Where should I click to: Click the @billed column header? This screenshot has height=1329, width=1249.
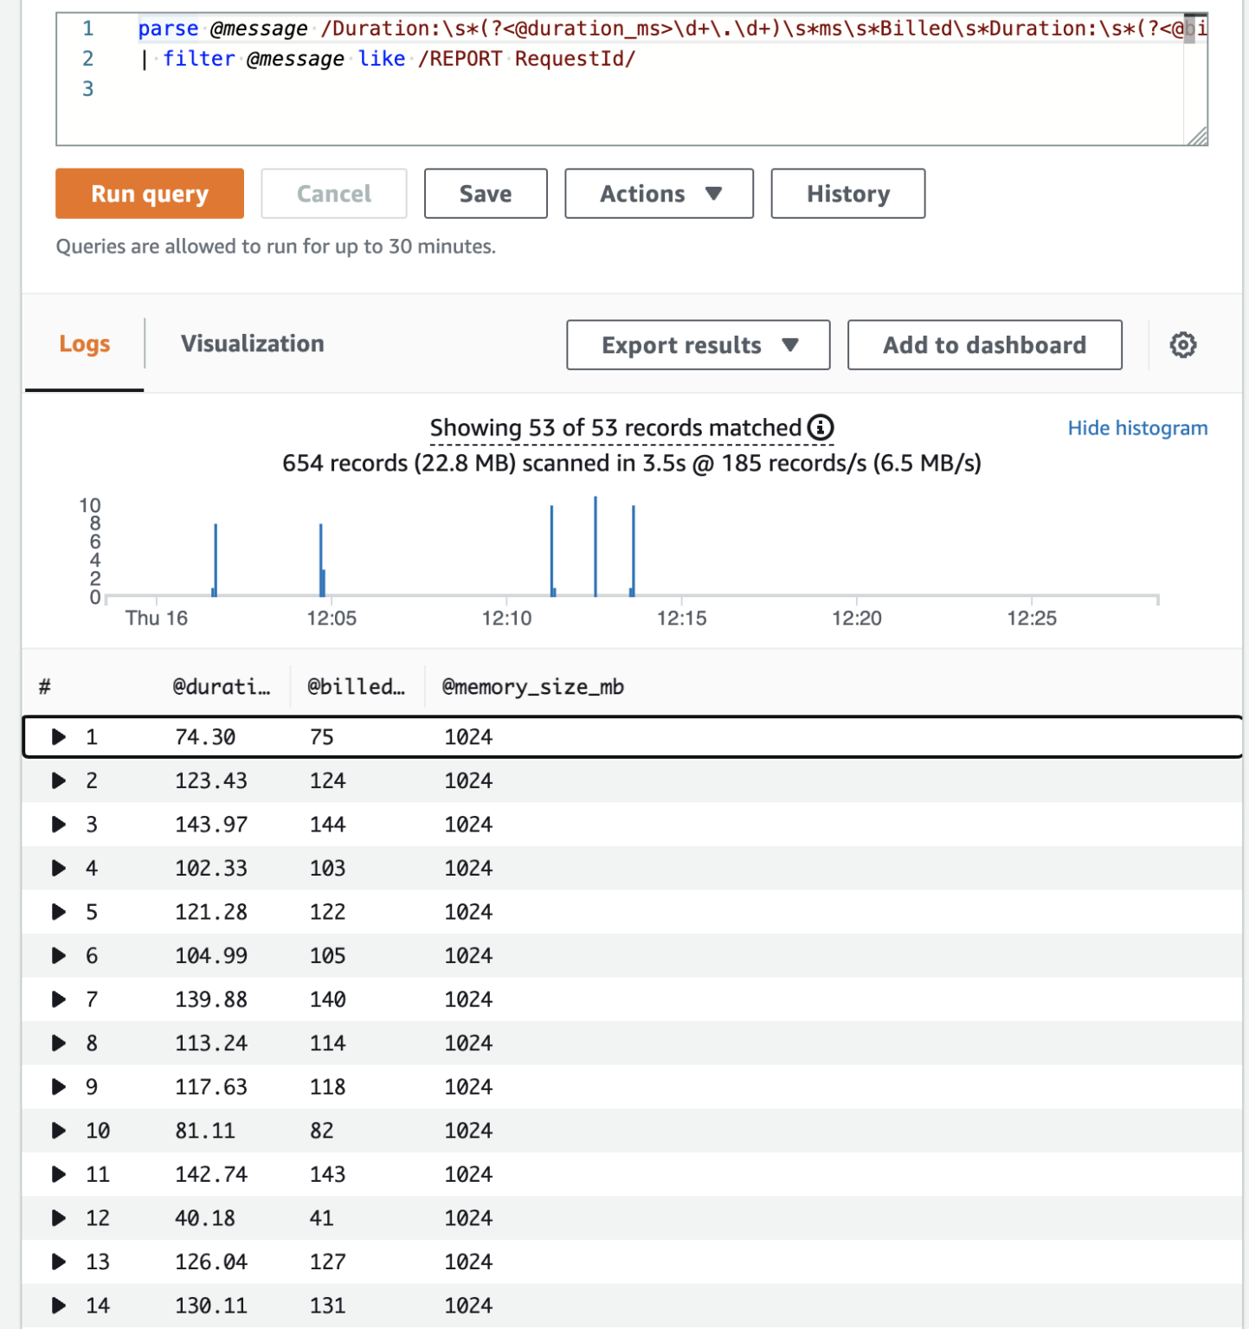[355, 686]
